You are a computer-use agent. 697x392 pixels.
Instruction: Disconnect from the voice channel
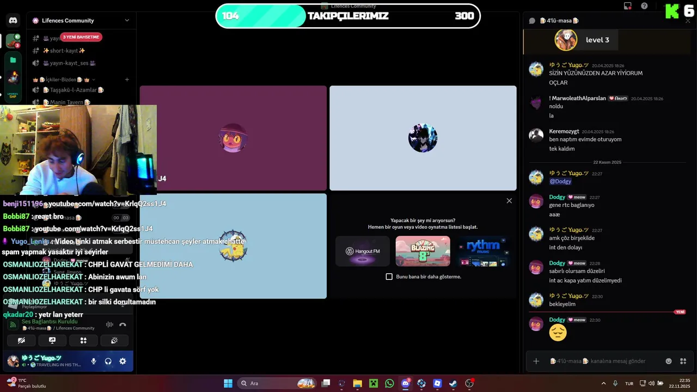tap(123, 324)
